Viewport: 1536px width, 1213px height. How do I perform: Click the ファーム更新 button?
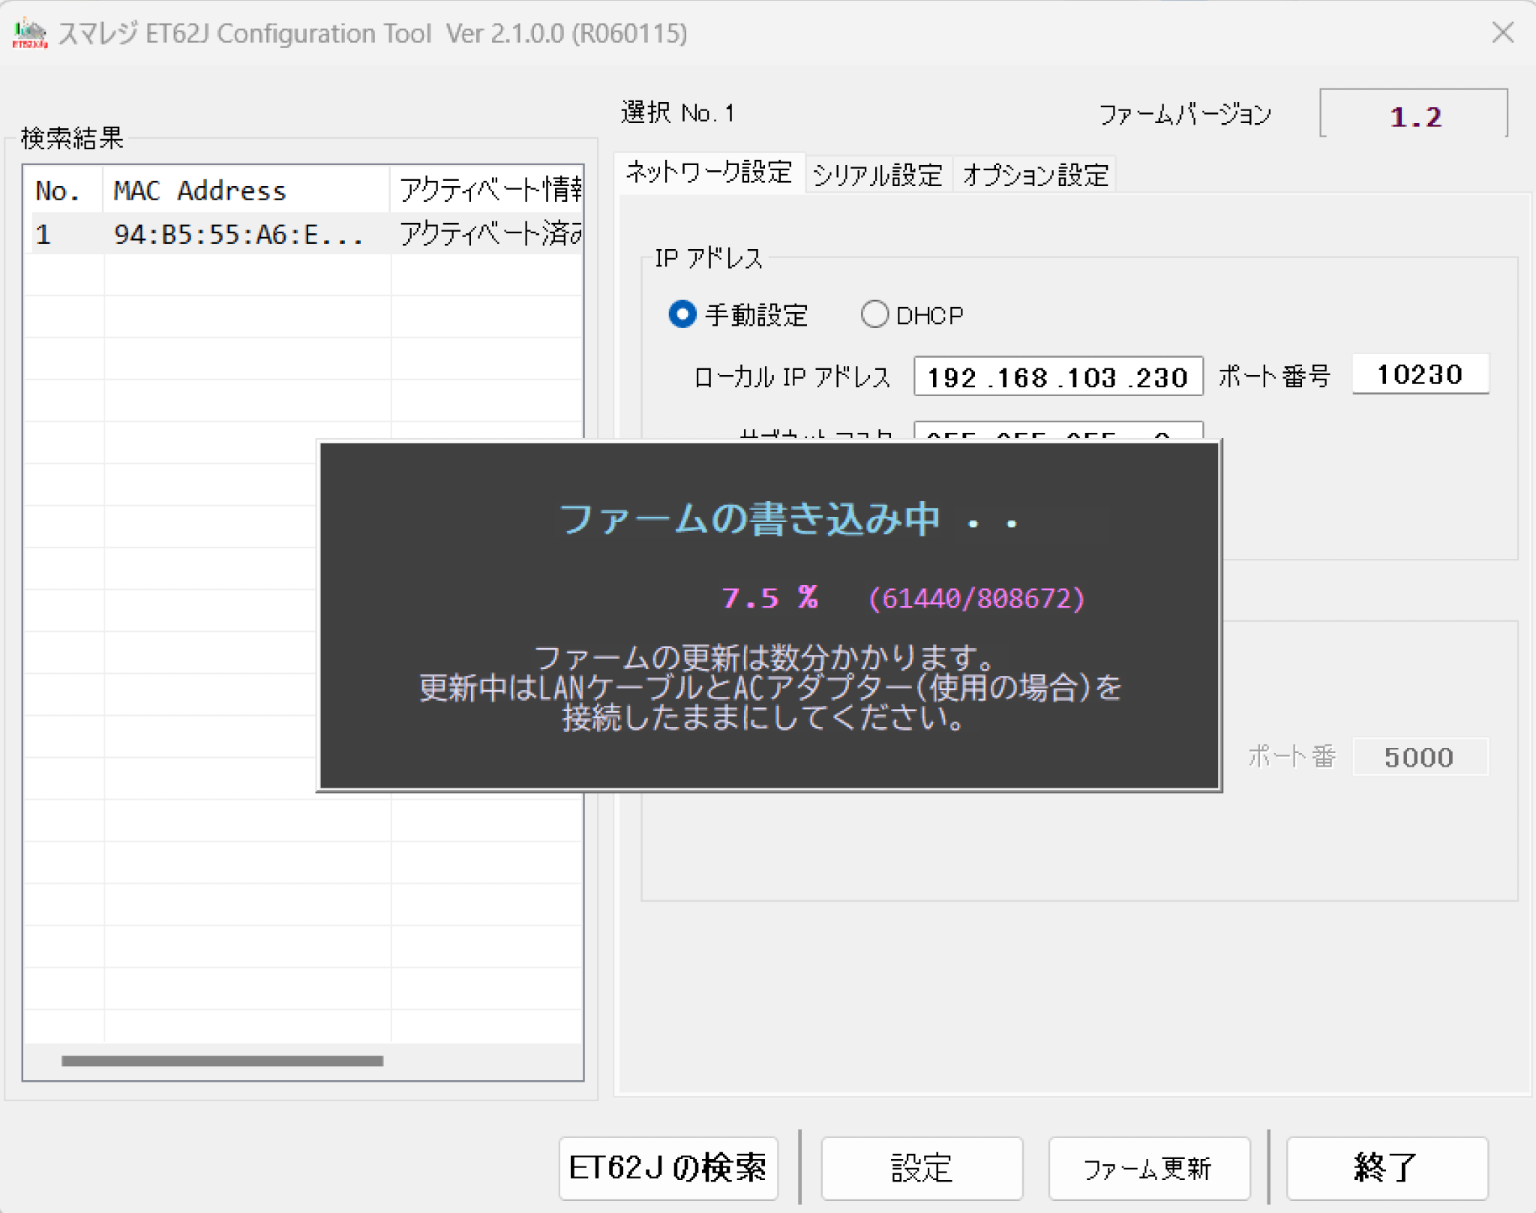point(1148,1168)
